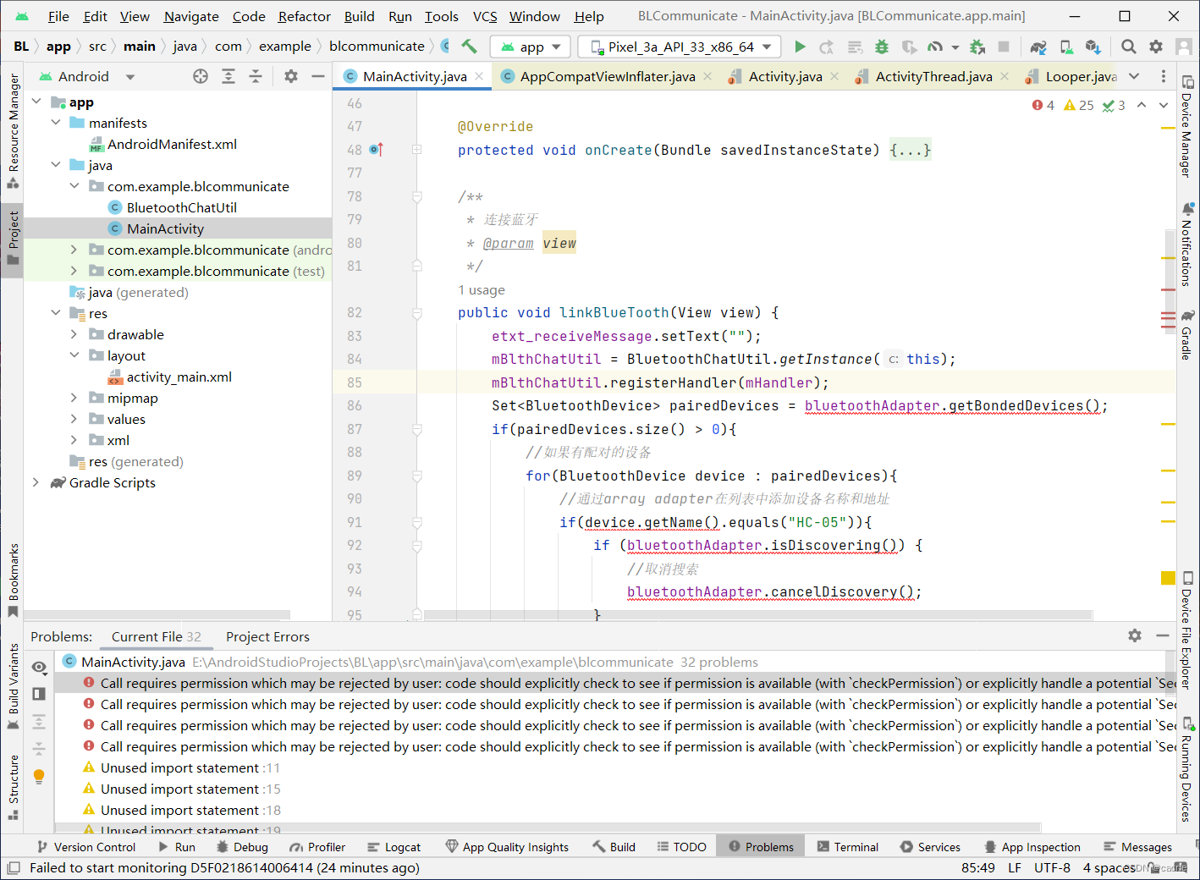Click Attach Debugger to Android Process icon
1200x880 pixels.
977,47
